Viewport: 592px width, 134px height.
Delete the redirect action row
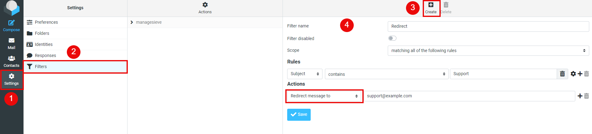click(586, 96)
